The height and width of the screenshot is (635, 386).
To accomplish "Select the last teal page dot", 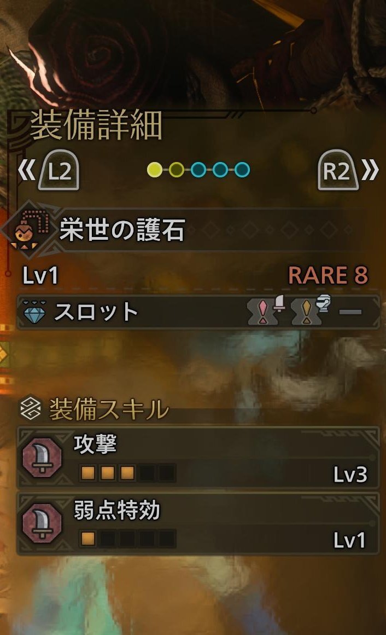I will pyautogui.click(x=242, y=170).
